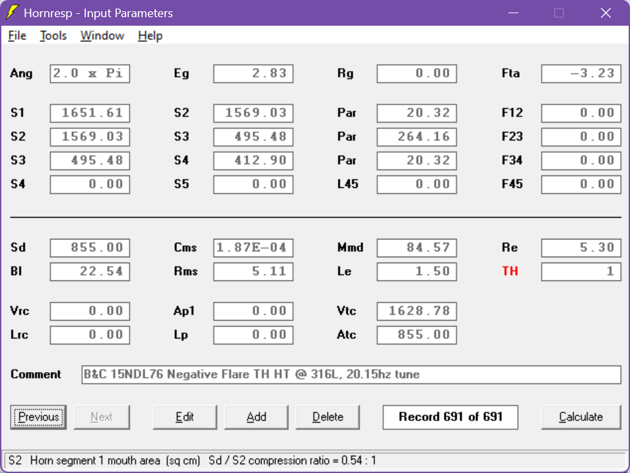
Task: Click the Par field showing 264.16
Action: [417, 137]
